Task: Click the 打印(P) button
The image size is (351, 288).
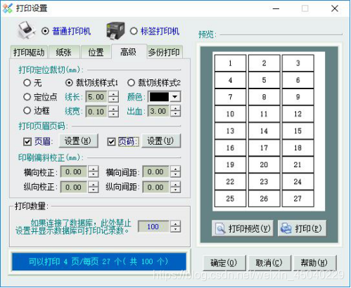Action: coord(302,228)
